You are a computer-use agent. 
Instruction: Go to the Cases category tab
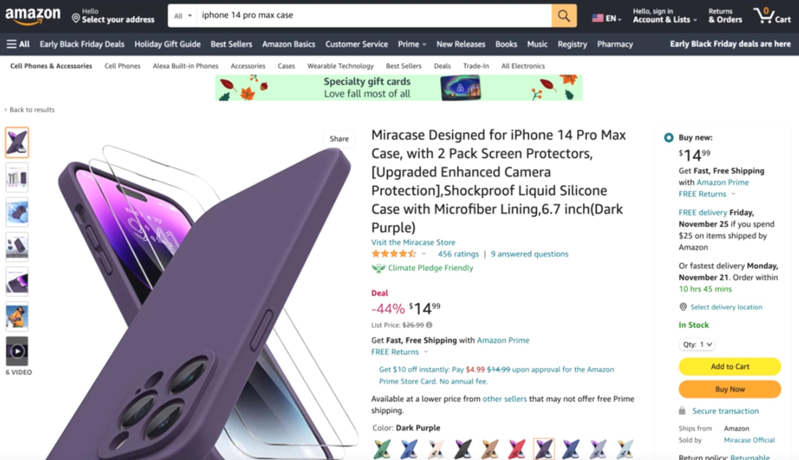click(286, 66)
